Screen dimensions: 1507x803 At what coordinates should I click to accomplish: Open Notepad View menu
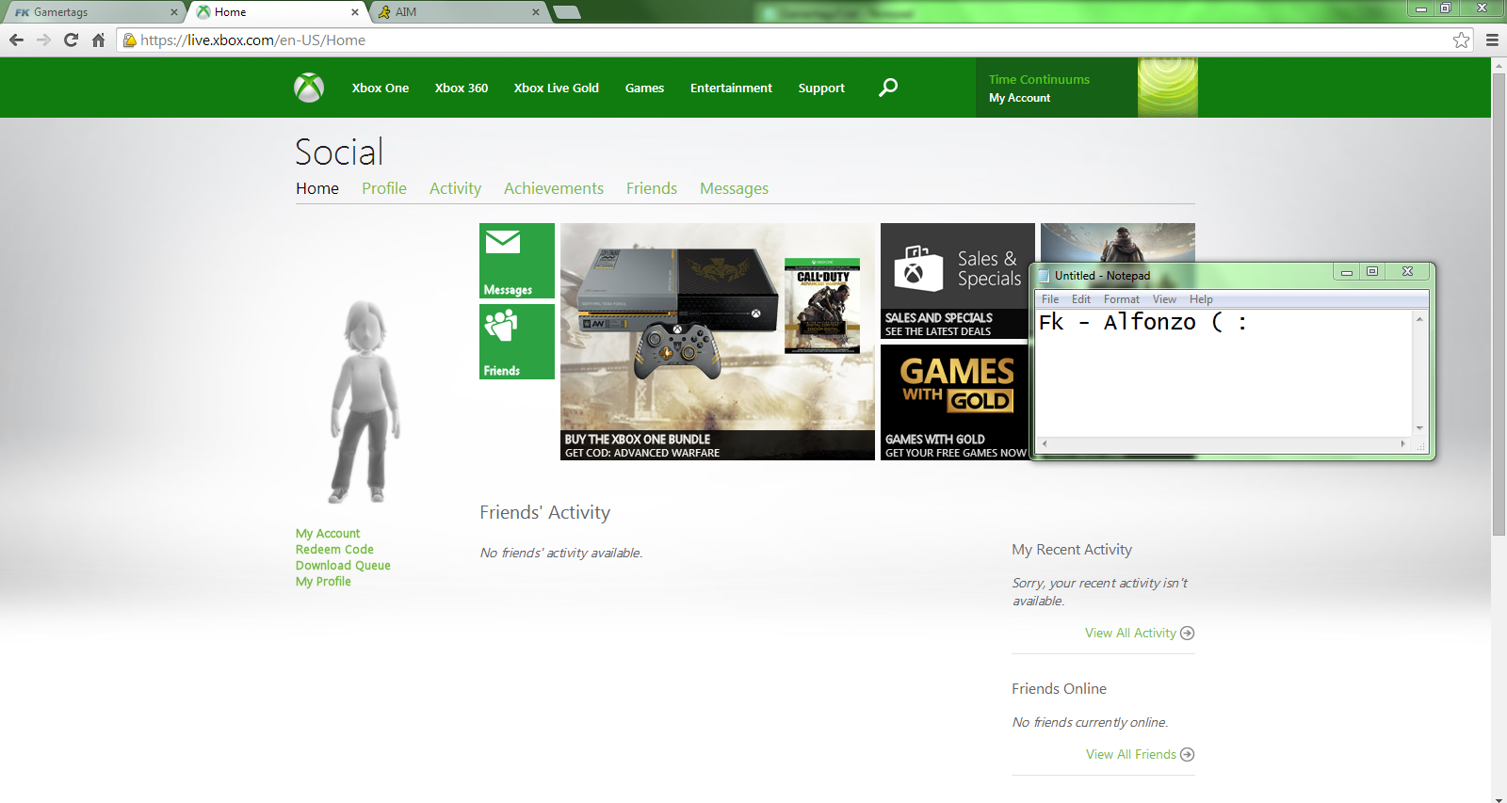coord(1164,299)
